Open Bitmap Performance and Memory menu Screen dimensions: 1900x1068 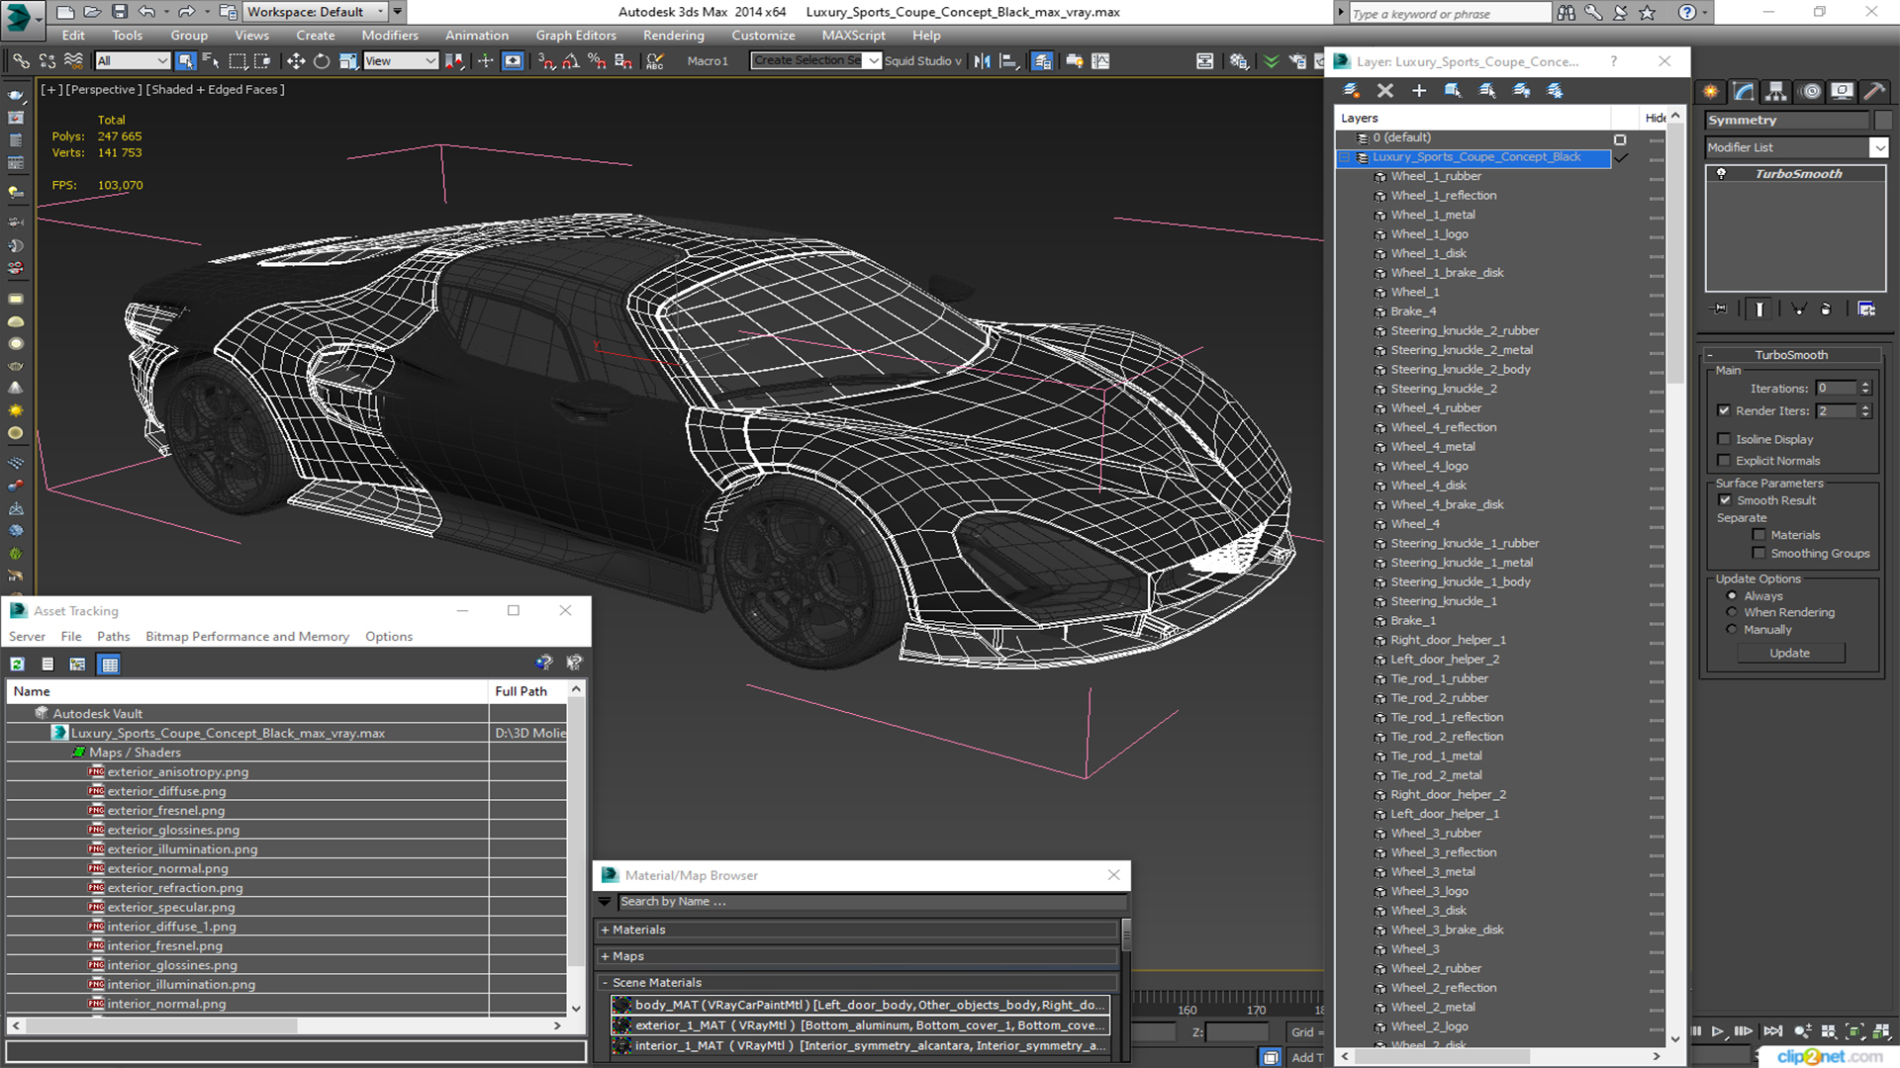pos(247,637)
